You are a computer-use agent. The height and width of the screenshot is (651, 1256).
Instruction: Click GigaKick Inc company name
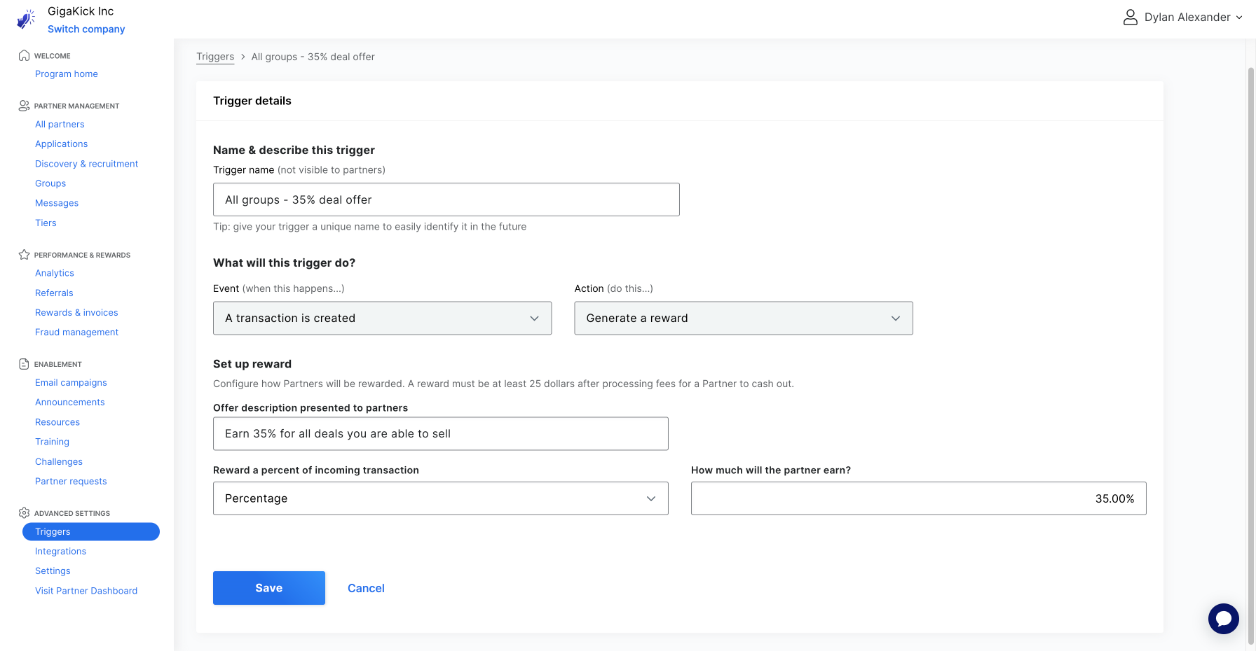pos(81,11)
